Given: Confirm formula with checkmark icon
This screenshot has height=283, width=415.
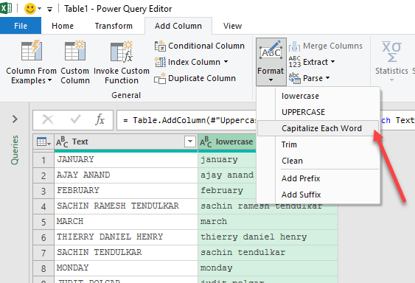Looking at the screenshot, I should click(x=75, y=119).
